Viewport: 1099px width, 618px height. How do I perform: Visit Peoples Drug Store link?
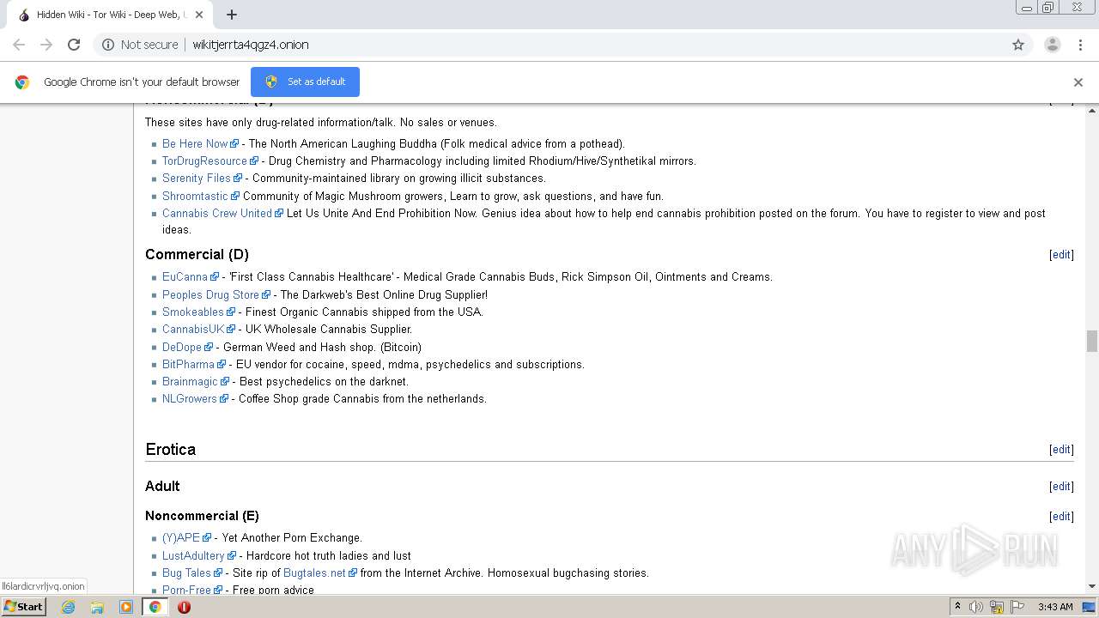(x=210, y=294)
